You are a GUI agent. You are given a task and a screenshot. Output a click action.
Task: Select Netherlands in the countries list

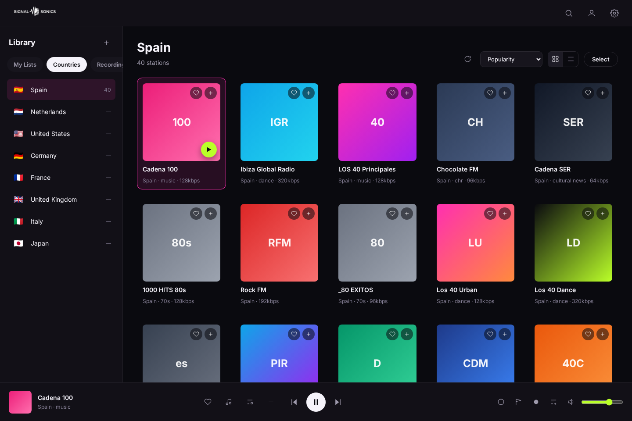coord(61,112)
